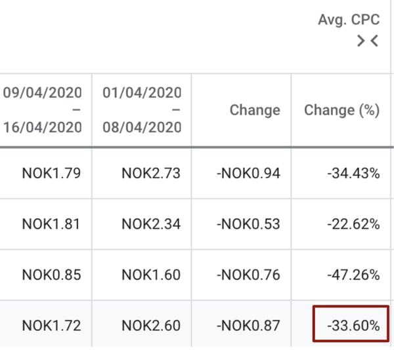Select the -22.62% cell

(x=353, y=224)
